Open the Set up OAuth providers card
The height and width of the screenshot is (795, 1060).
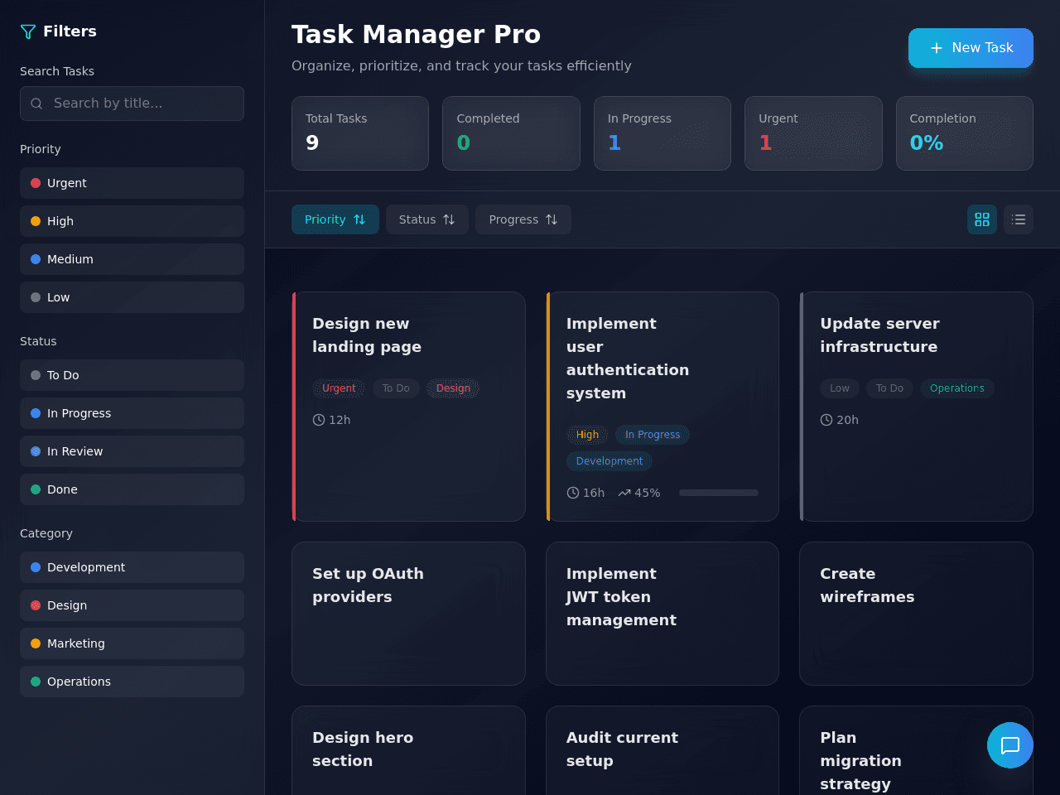[x=408, y=614]
